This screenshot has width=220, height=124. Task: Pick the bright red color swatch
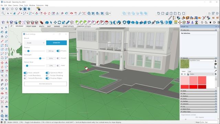(x=193, y=87)
